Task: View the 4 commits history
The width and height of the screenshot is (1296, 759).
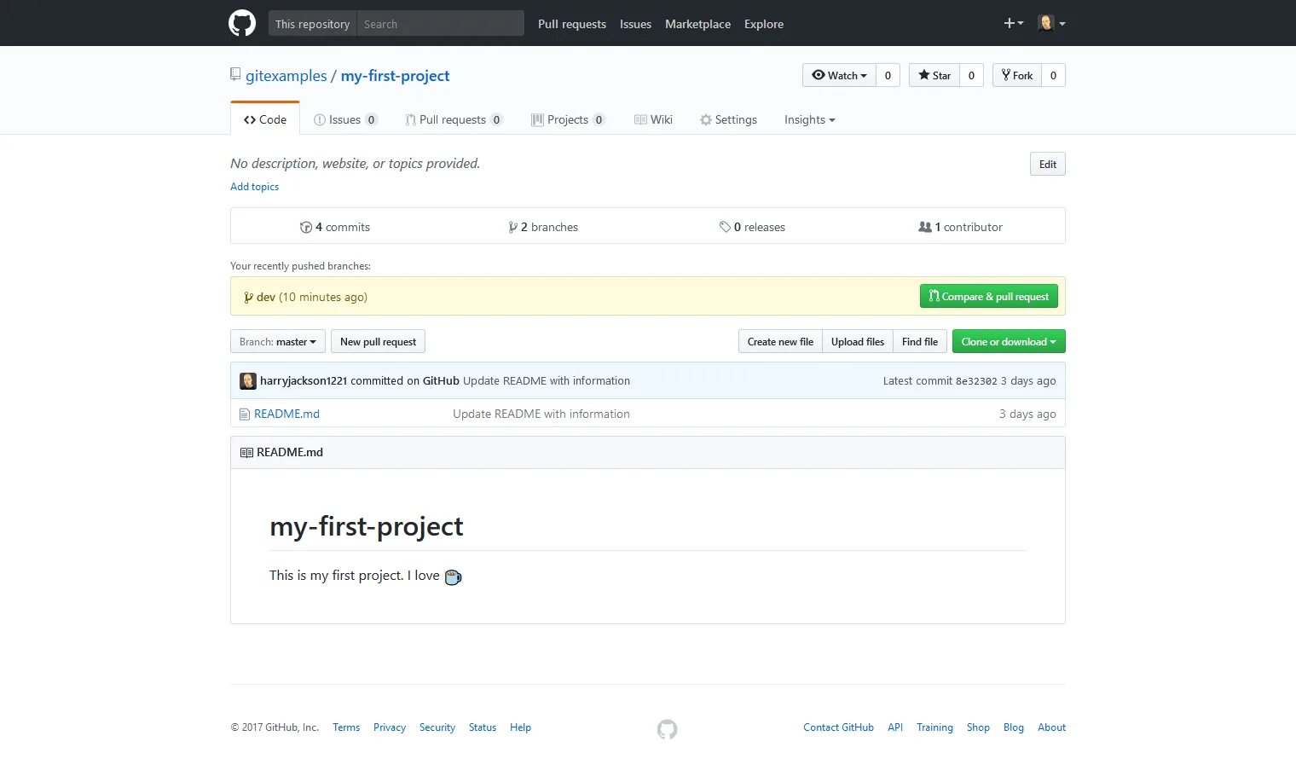Action: tap(335, 227)
